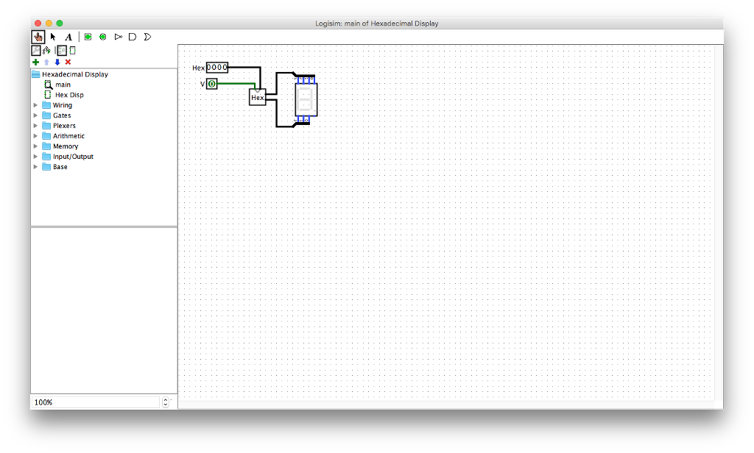Pick the Output Pin tool
The width and height of the screenshot is (754, 453).
tap(102, 36)
